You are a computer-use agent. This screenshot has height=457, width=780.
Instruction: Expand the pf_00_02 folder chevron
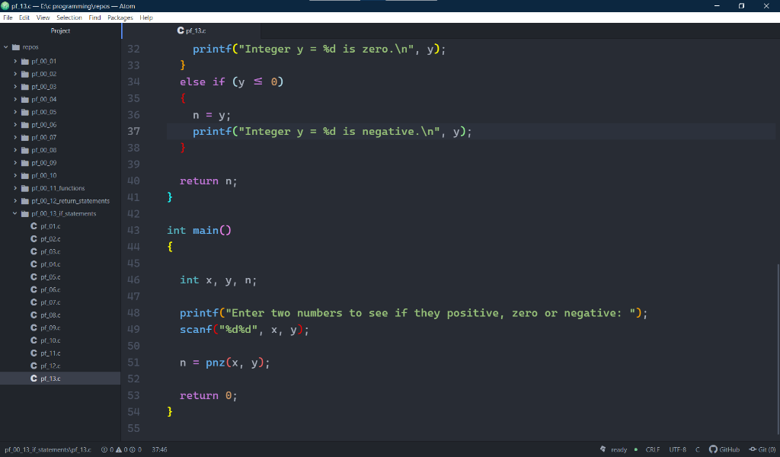pyautogui.click(x=15, y=74)
